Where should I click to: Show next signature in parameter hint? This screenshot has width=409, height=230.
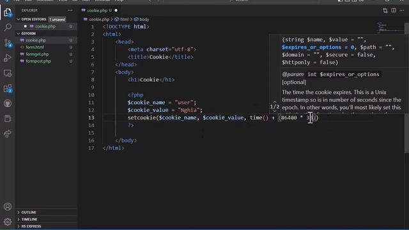(275, 111)
